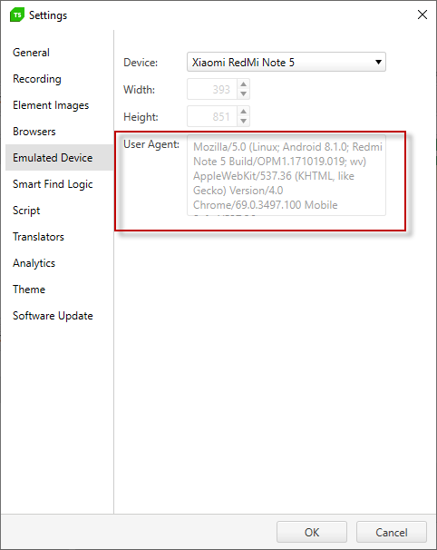437x550 pixels.
Task: Confirm settings with the OK button
Action: pos(312,532)
